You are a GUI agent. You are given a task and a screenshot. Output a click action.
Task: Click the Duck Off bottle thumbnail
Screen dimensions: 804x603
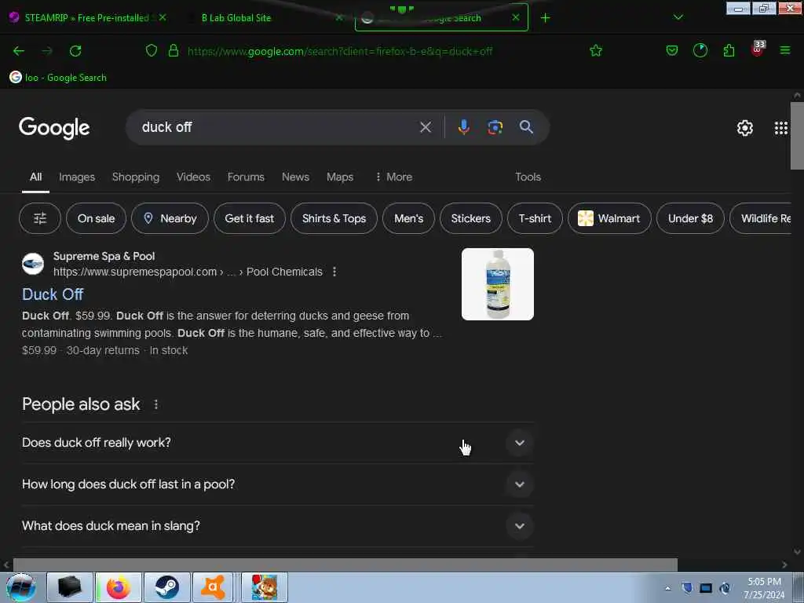pos(497,284)
